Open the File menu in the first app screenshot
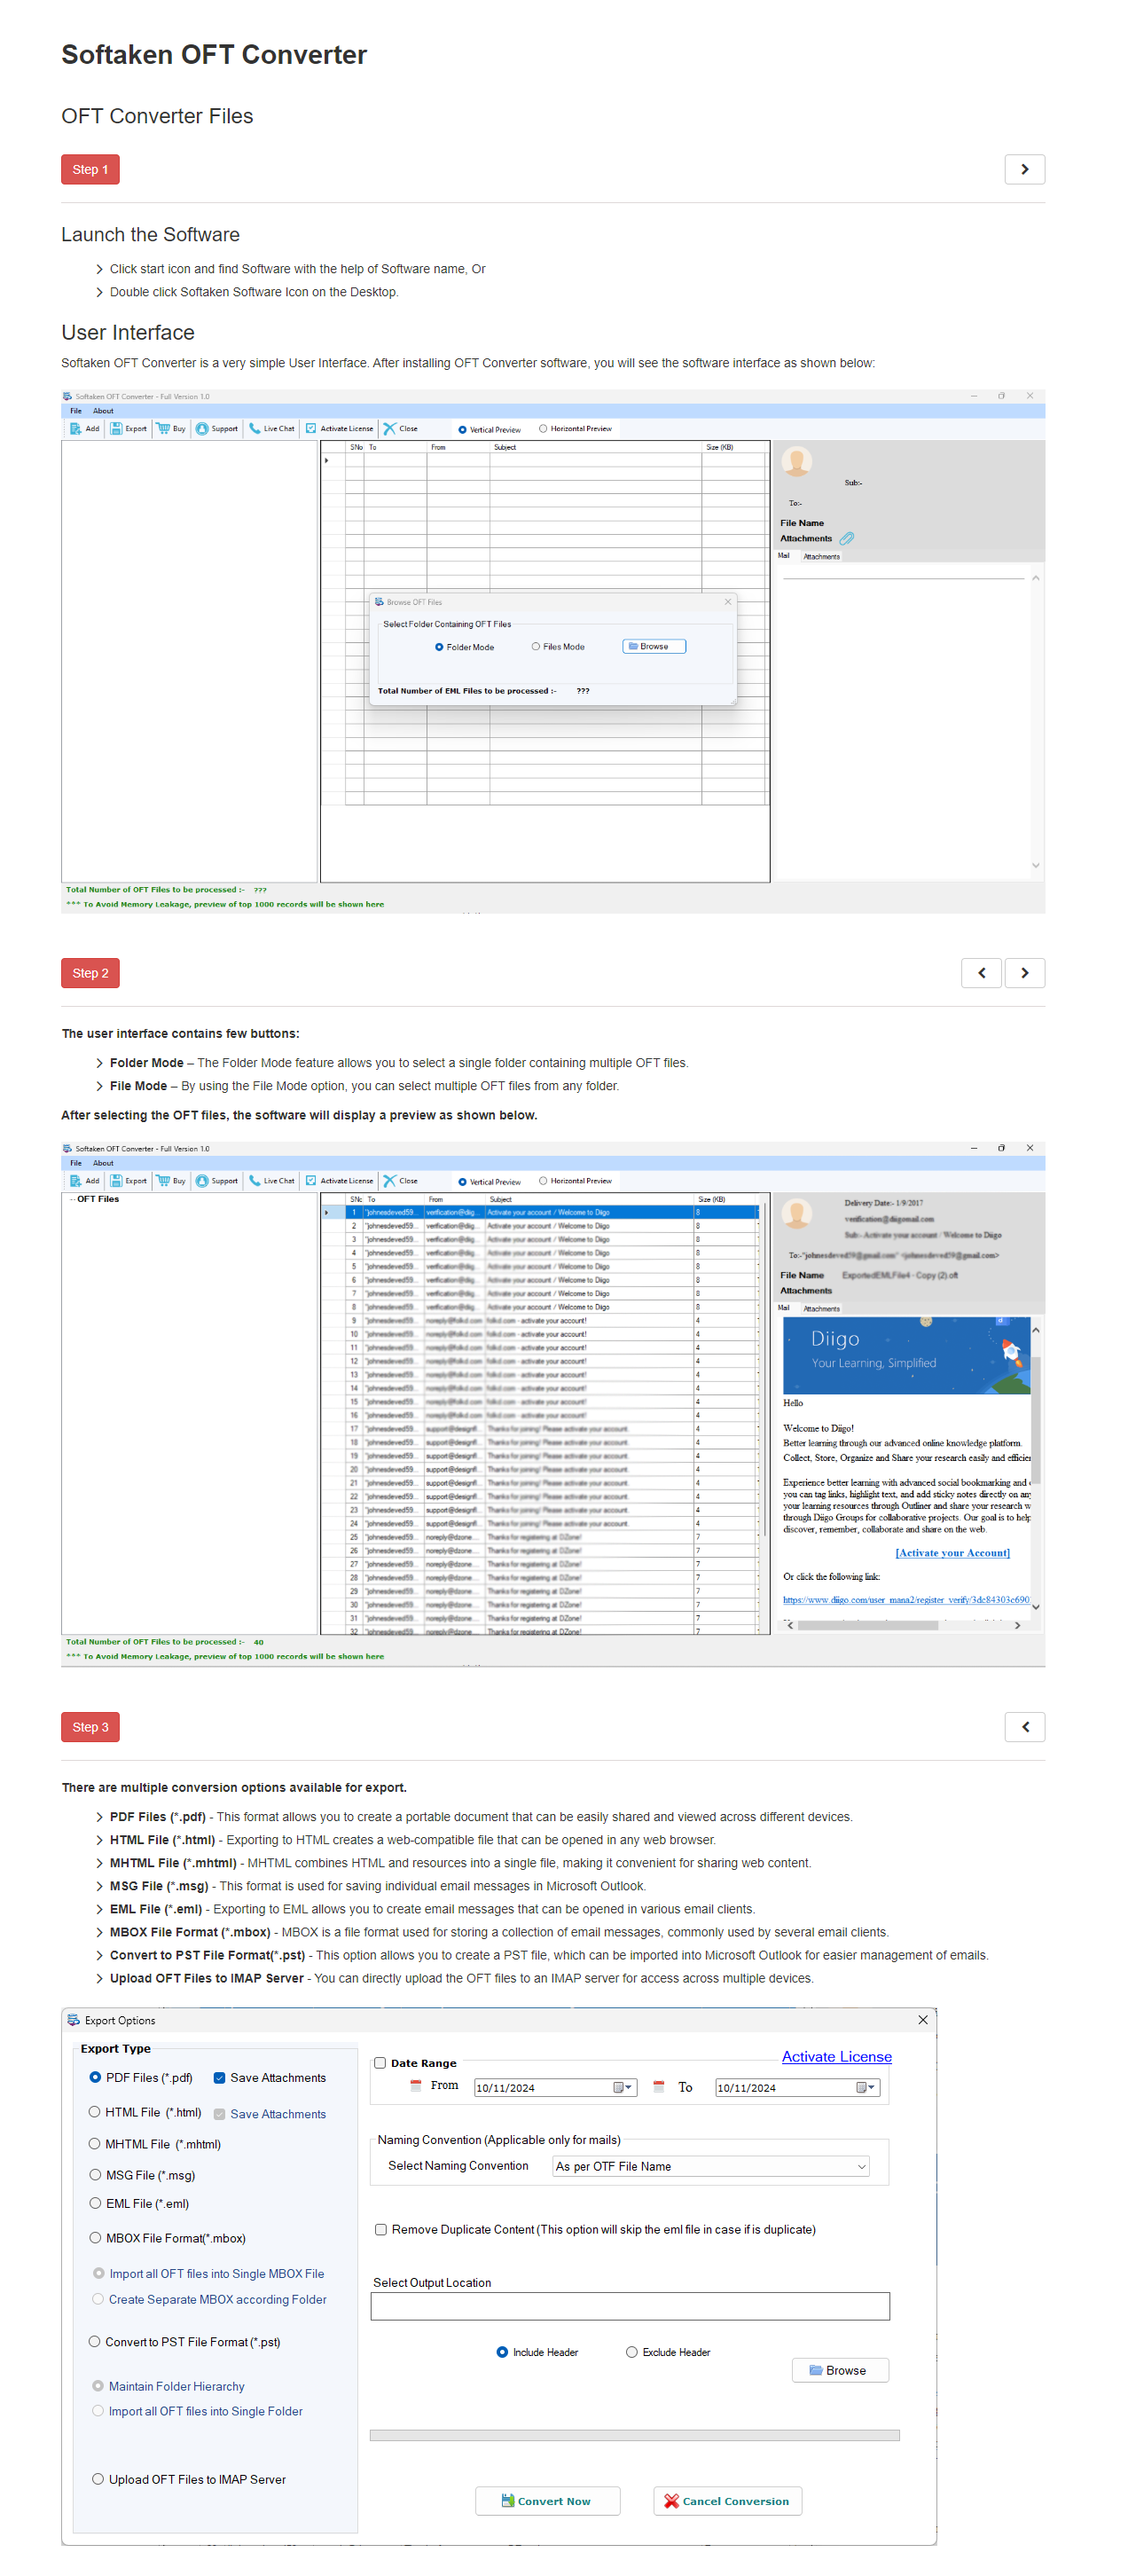The width and height of the screenshot is (1128, 2576). [x=76, y=411]
